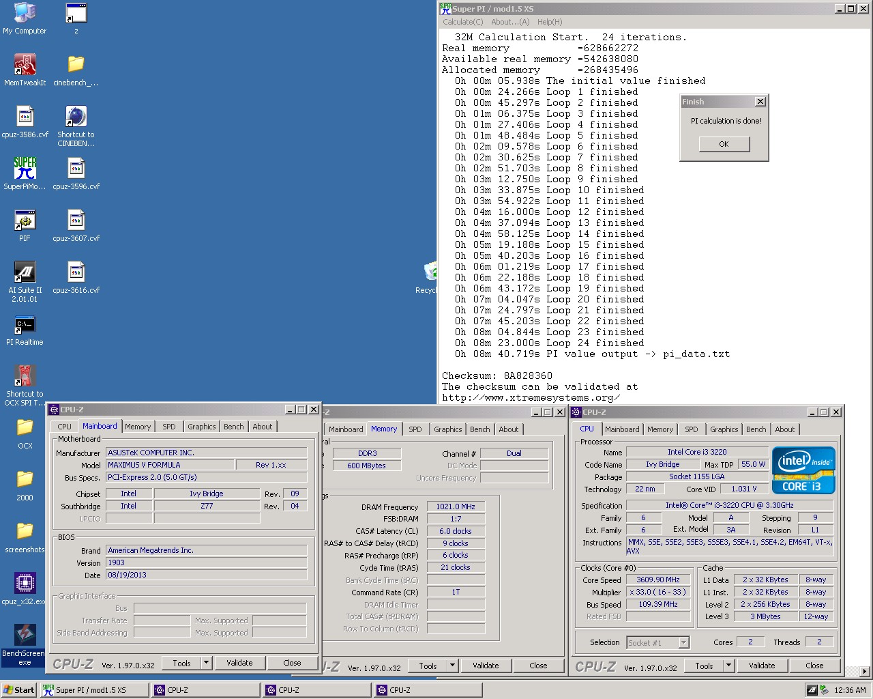Click the Tools button in the right CPU-Z window
Image resolution: width=873 pixels, height=699 pixels.
(704, 666)
